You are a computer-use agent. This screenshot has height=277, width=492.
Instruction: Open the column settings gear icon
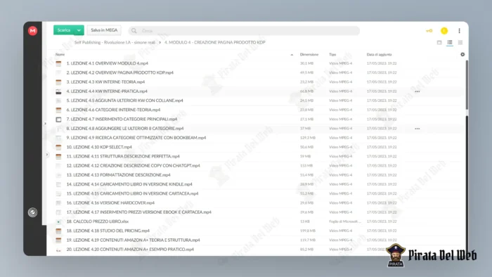pos(462,54)
